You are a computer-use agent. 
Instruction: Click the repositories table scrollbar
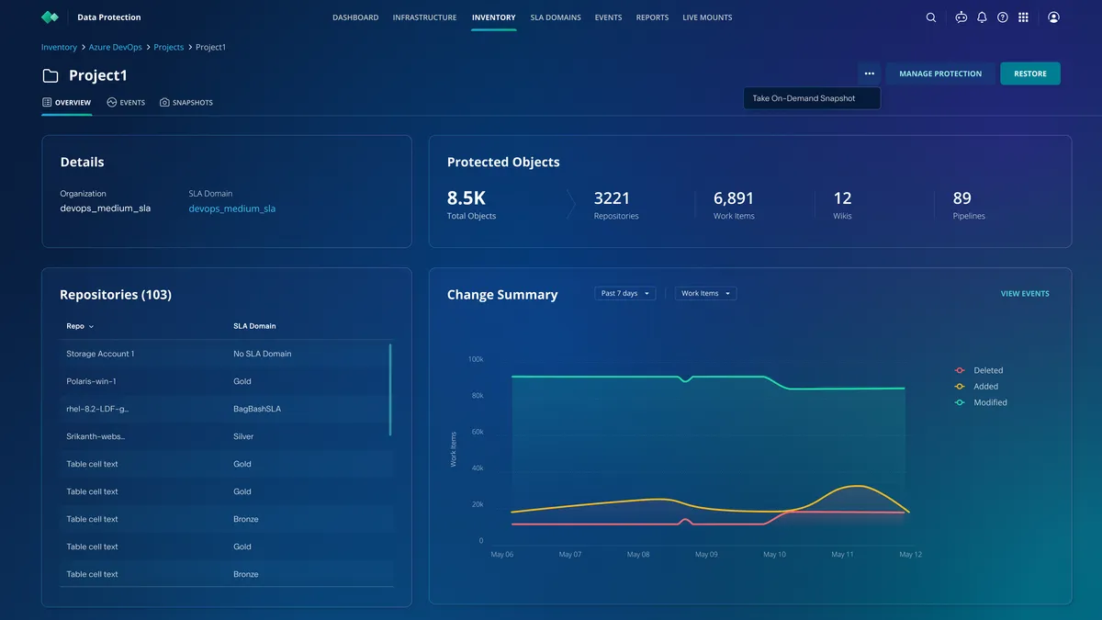coord(390,389)
